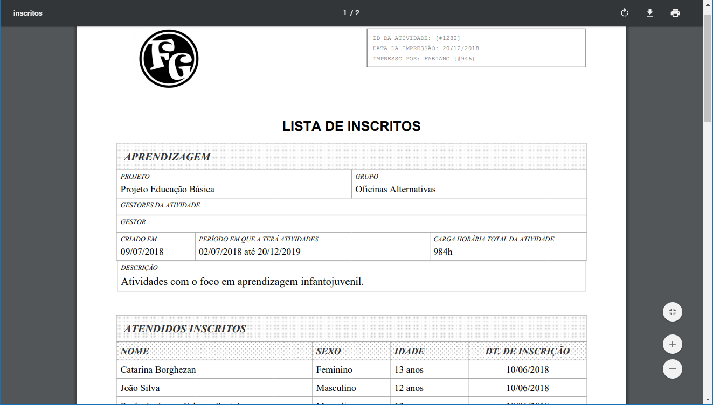Screen dimensions: 713x405
Task: Click '13 anos' age cell
Action: click(409, 370)
